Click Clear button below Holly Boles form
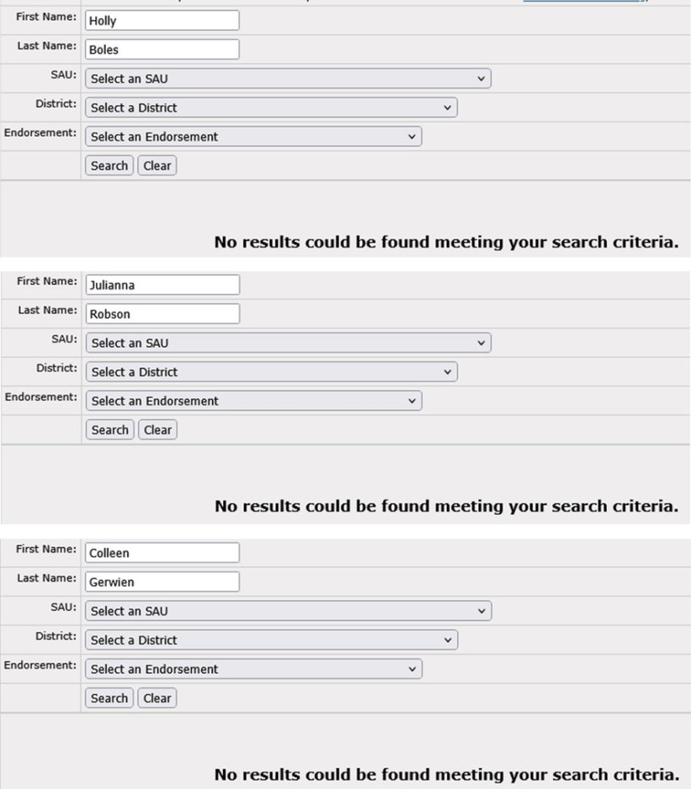Viewport: 691px width, 789px height. [x=157, y=166]
